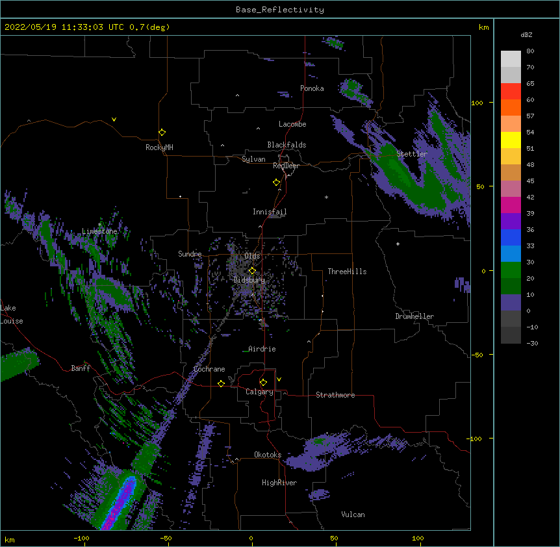
Task: Click the -30 value on dBZ legend
Action: pos(532,343)
